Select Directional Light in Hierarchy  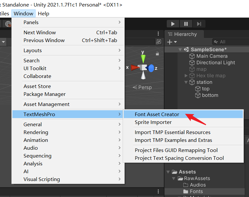click(216, 63)
